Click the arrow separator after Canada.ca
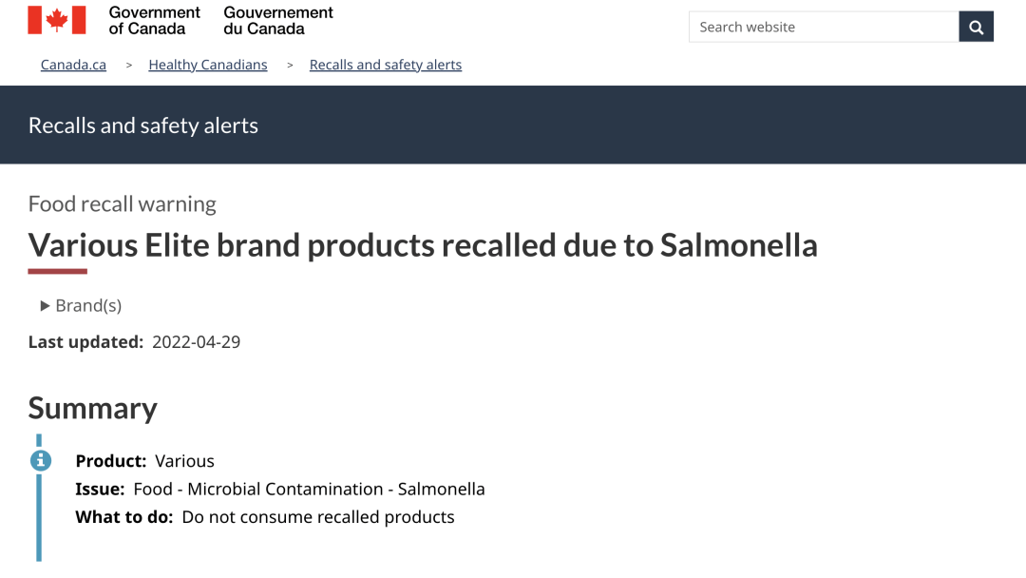 click(129, 65)
